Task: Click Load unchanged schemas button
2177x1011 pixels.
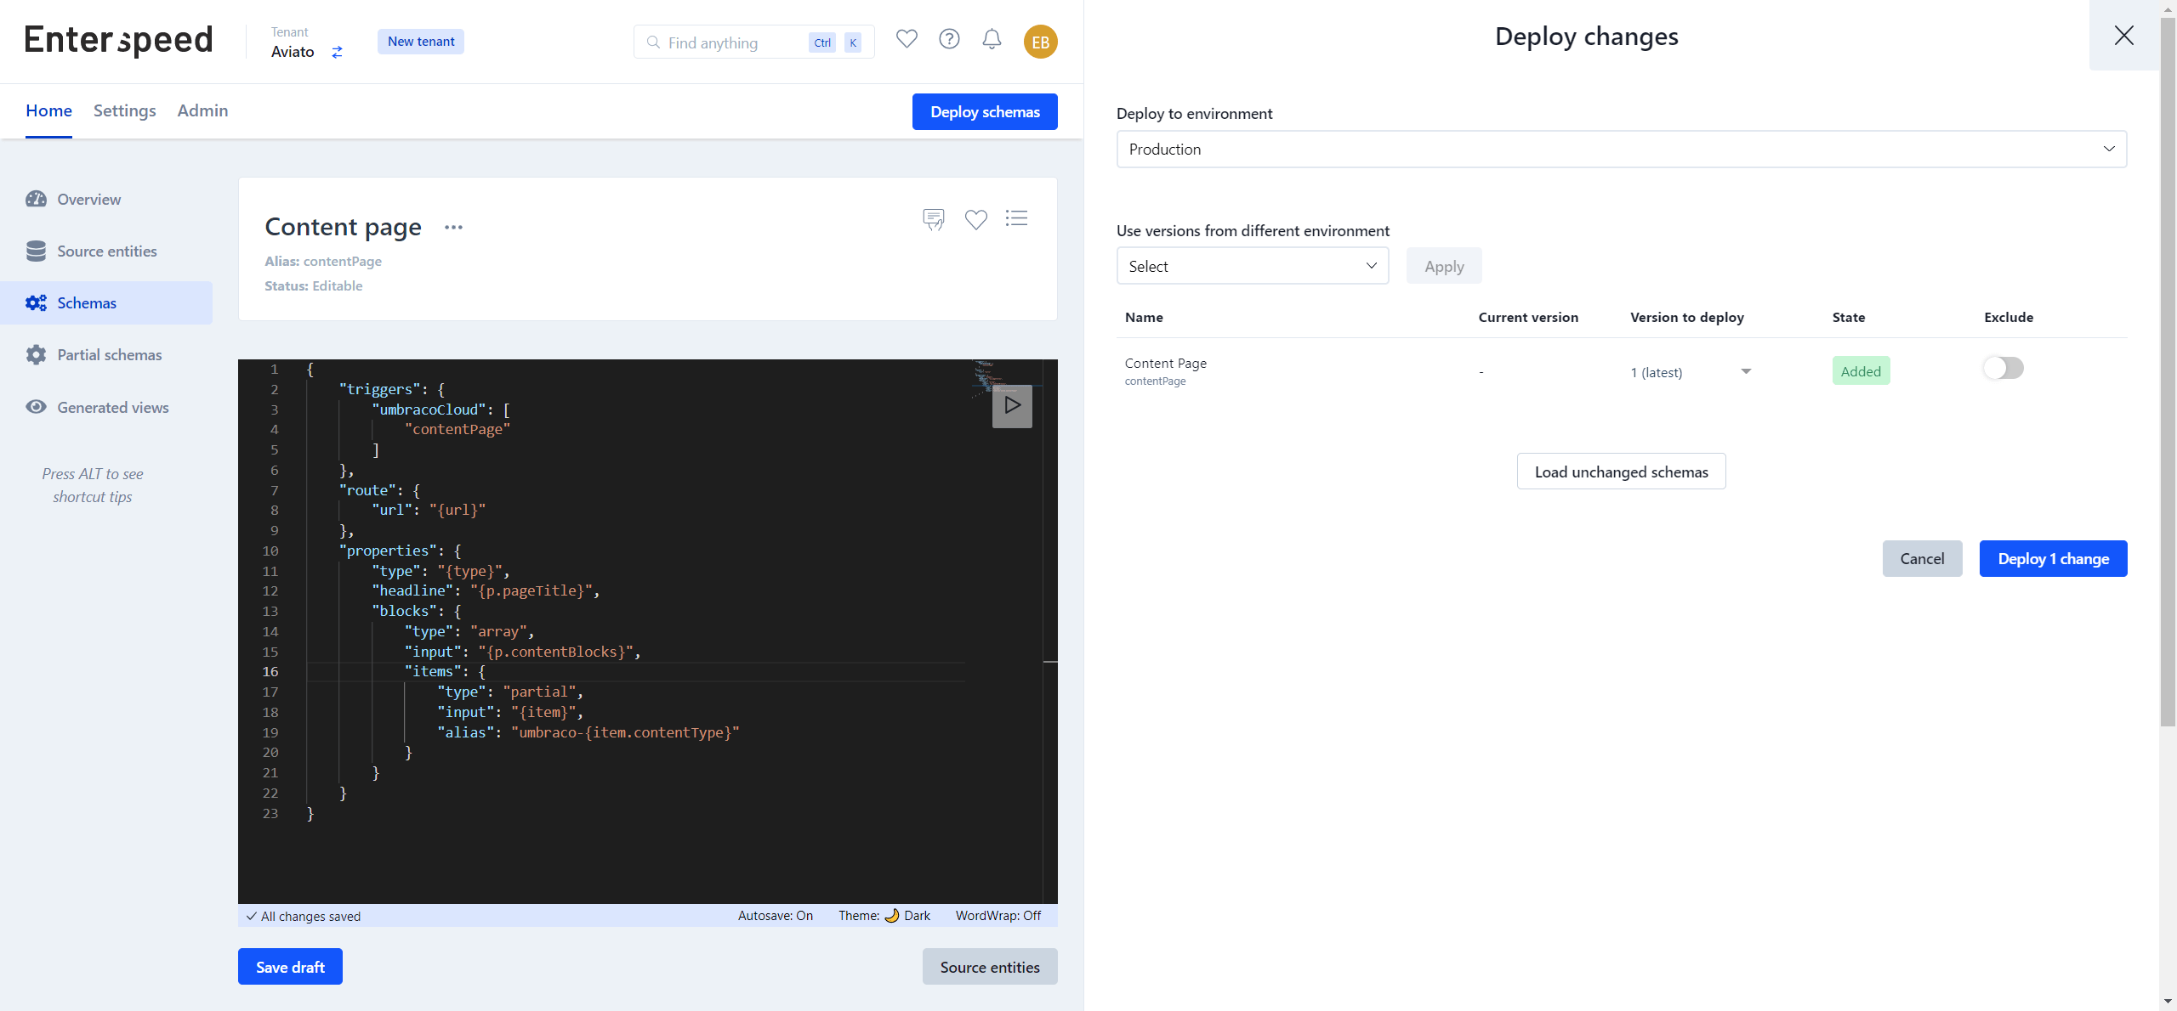Action: [x=1621, y=472]
